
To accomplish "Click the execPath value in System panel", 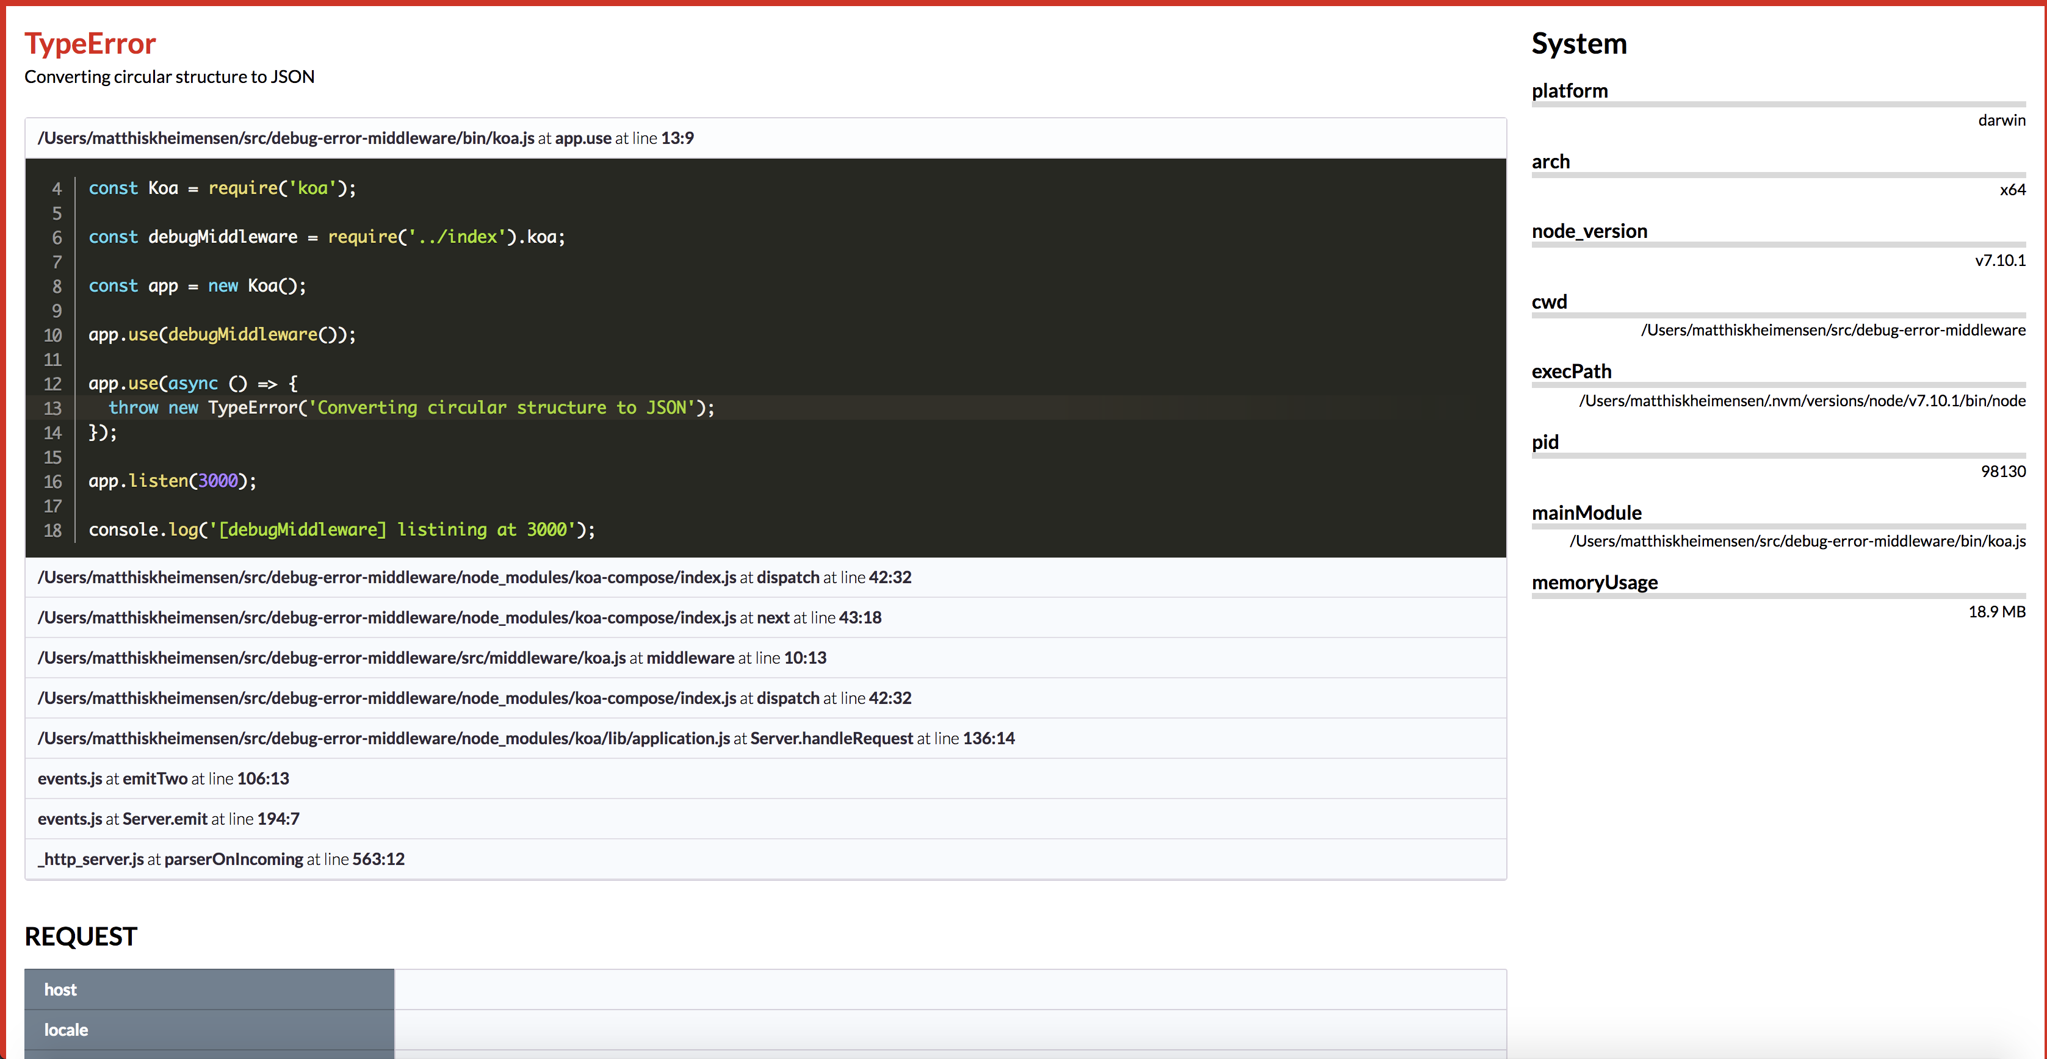I will click(x=1802, y=400).
